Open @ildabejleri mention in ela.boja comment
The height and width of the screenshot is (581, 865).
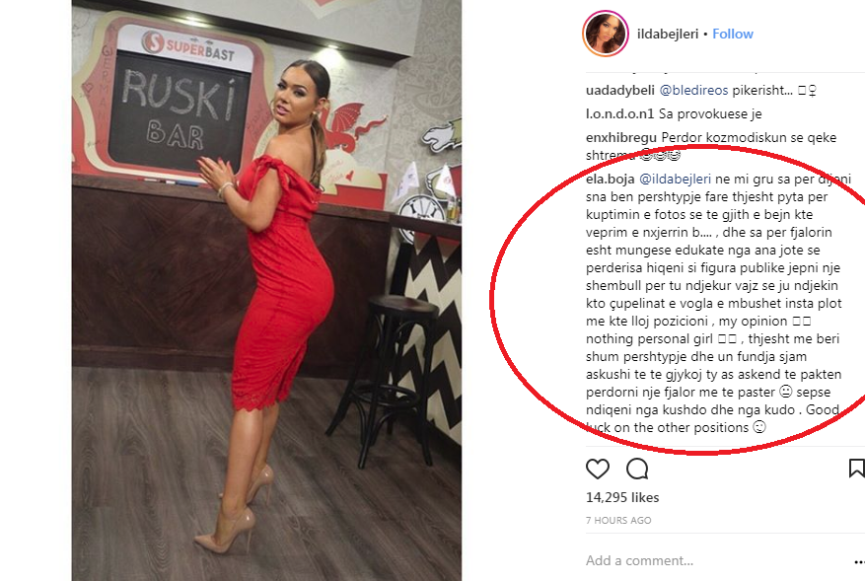point(676,179)
